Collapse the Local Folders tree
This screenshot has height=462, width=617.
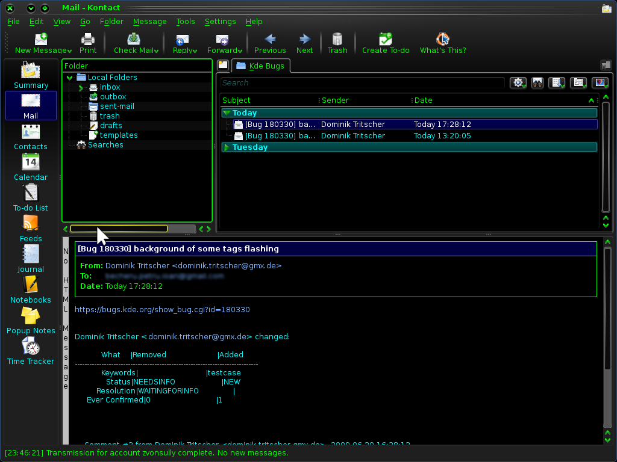coord(70,78)
